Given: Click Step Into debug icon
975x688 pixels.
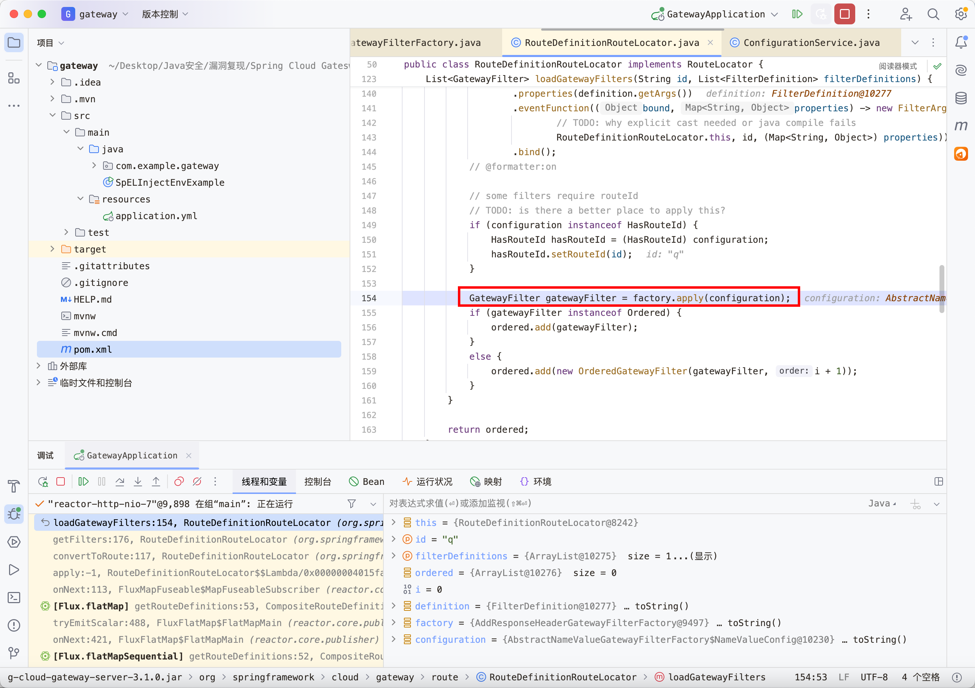Looking at the screenshot, I should tap(138, 481).
